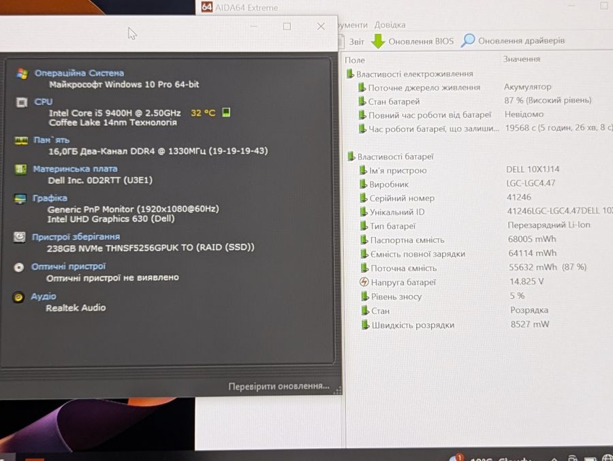This screenshot has width=613, height=461.
Task: Open the Довідка menu in AIDA64
Action: (x=390, y=25)
